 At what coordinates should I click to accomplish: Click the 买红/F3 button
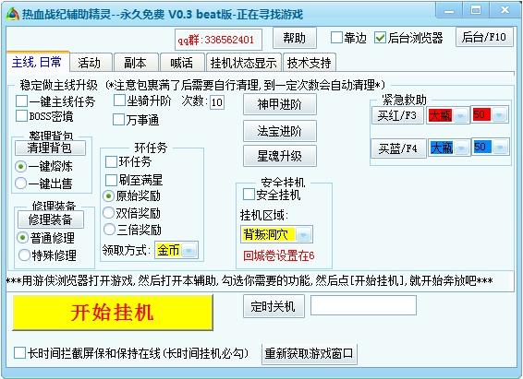(x=397, y=115)
